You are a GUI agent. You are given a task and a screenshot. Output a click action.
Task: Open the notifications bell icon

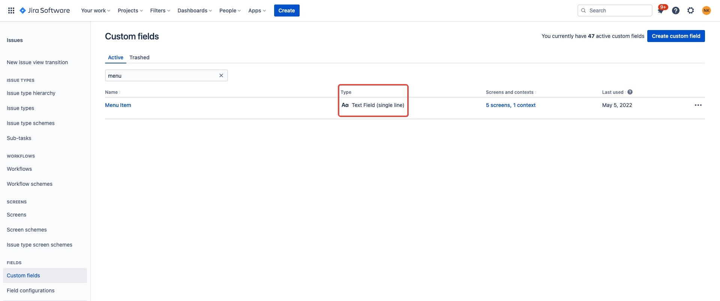coord(661,11)
